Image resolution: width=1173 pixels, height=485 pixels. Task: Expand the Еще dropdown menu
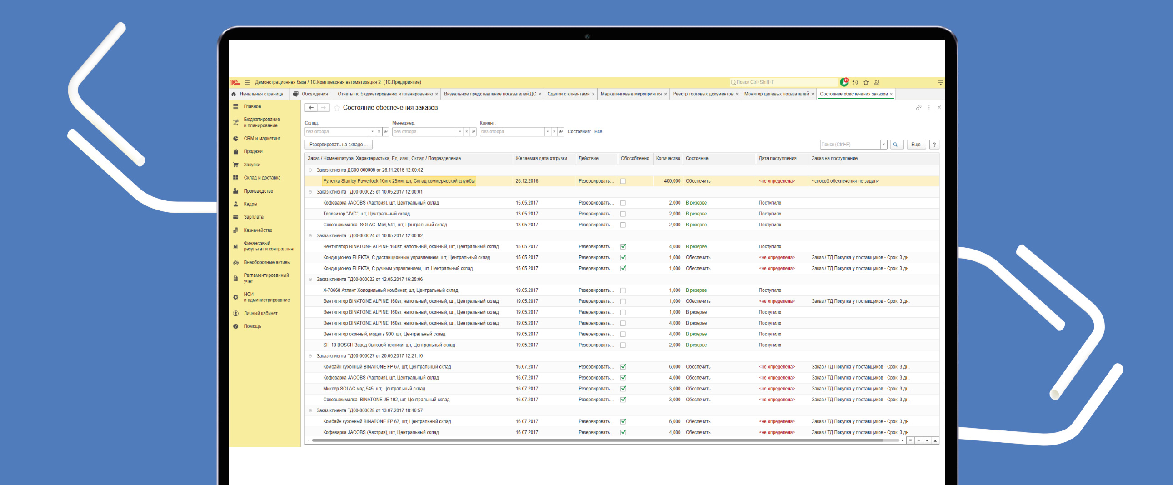(916, 145)
